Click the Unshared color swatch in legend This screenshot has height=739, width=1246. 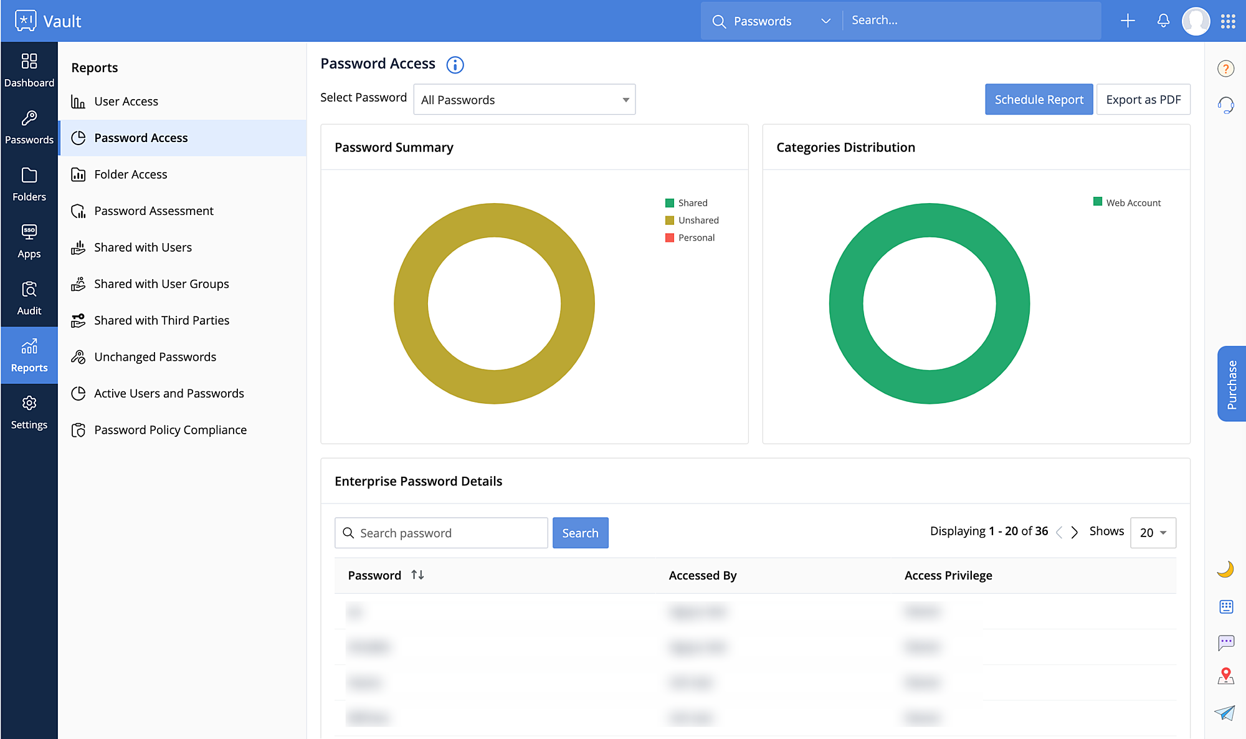pos(670,221)
